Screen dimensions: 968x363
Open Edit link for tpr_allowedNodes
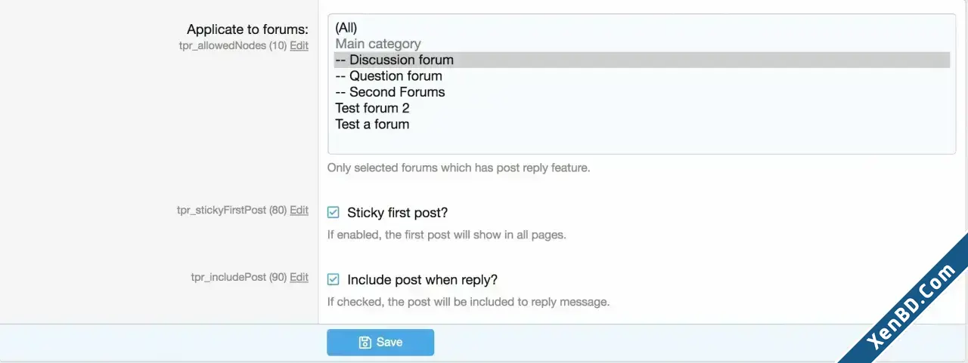click(x=299, y=45)
